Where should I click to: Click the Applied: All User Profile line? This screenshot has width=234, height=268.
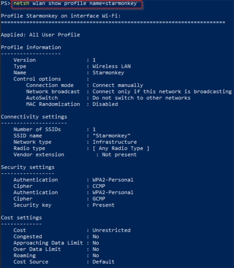(40, 35)
